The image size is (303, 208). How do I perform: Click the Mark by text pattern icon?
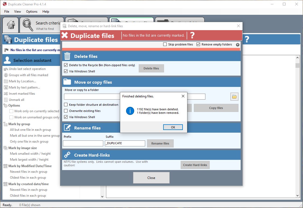pos(6,87)
